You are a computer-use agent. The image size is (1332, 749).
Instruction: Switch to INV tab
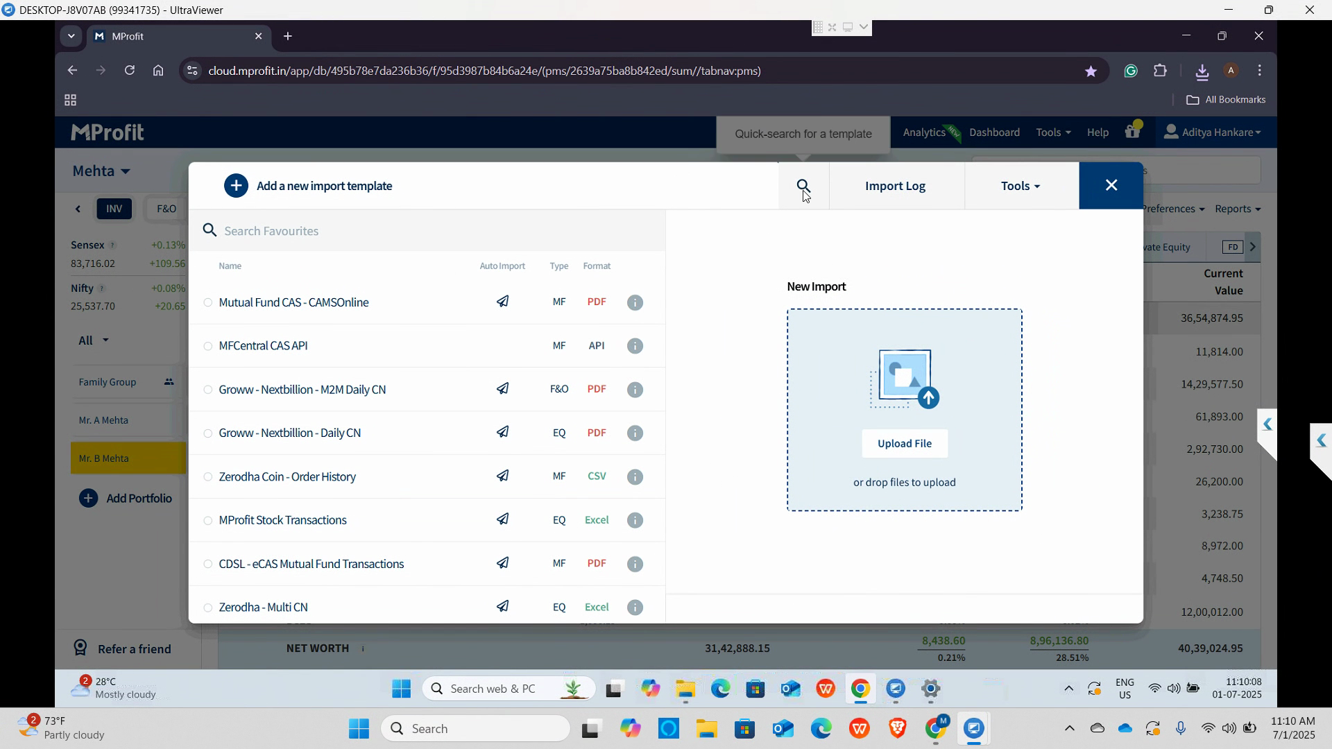pos(114,209)
